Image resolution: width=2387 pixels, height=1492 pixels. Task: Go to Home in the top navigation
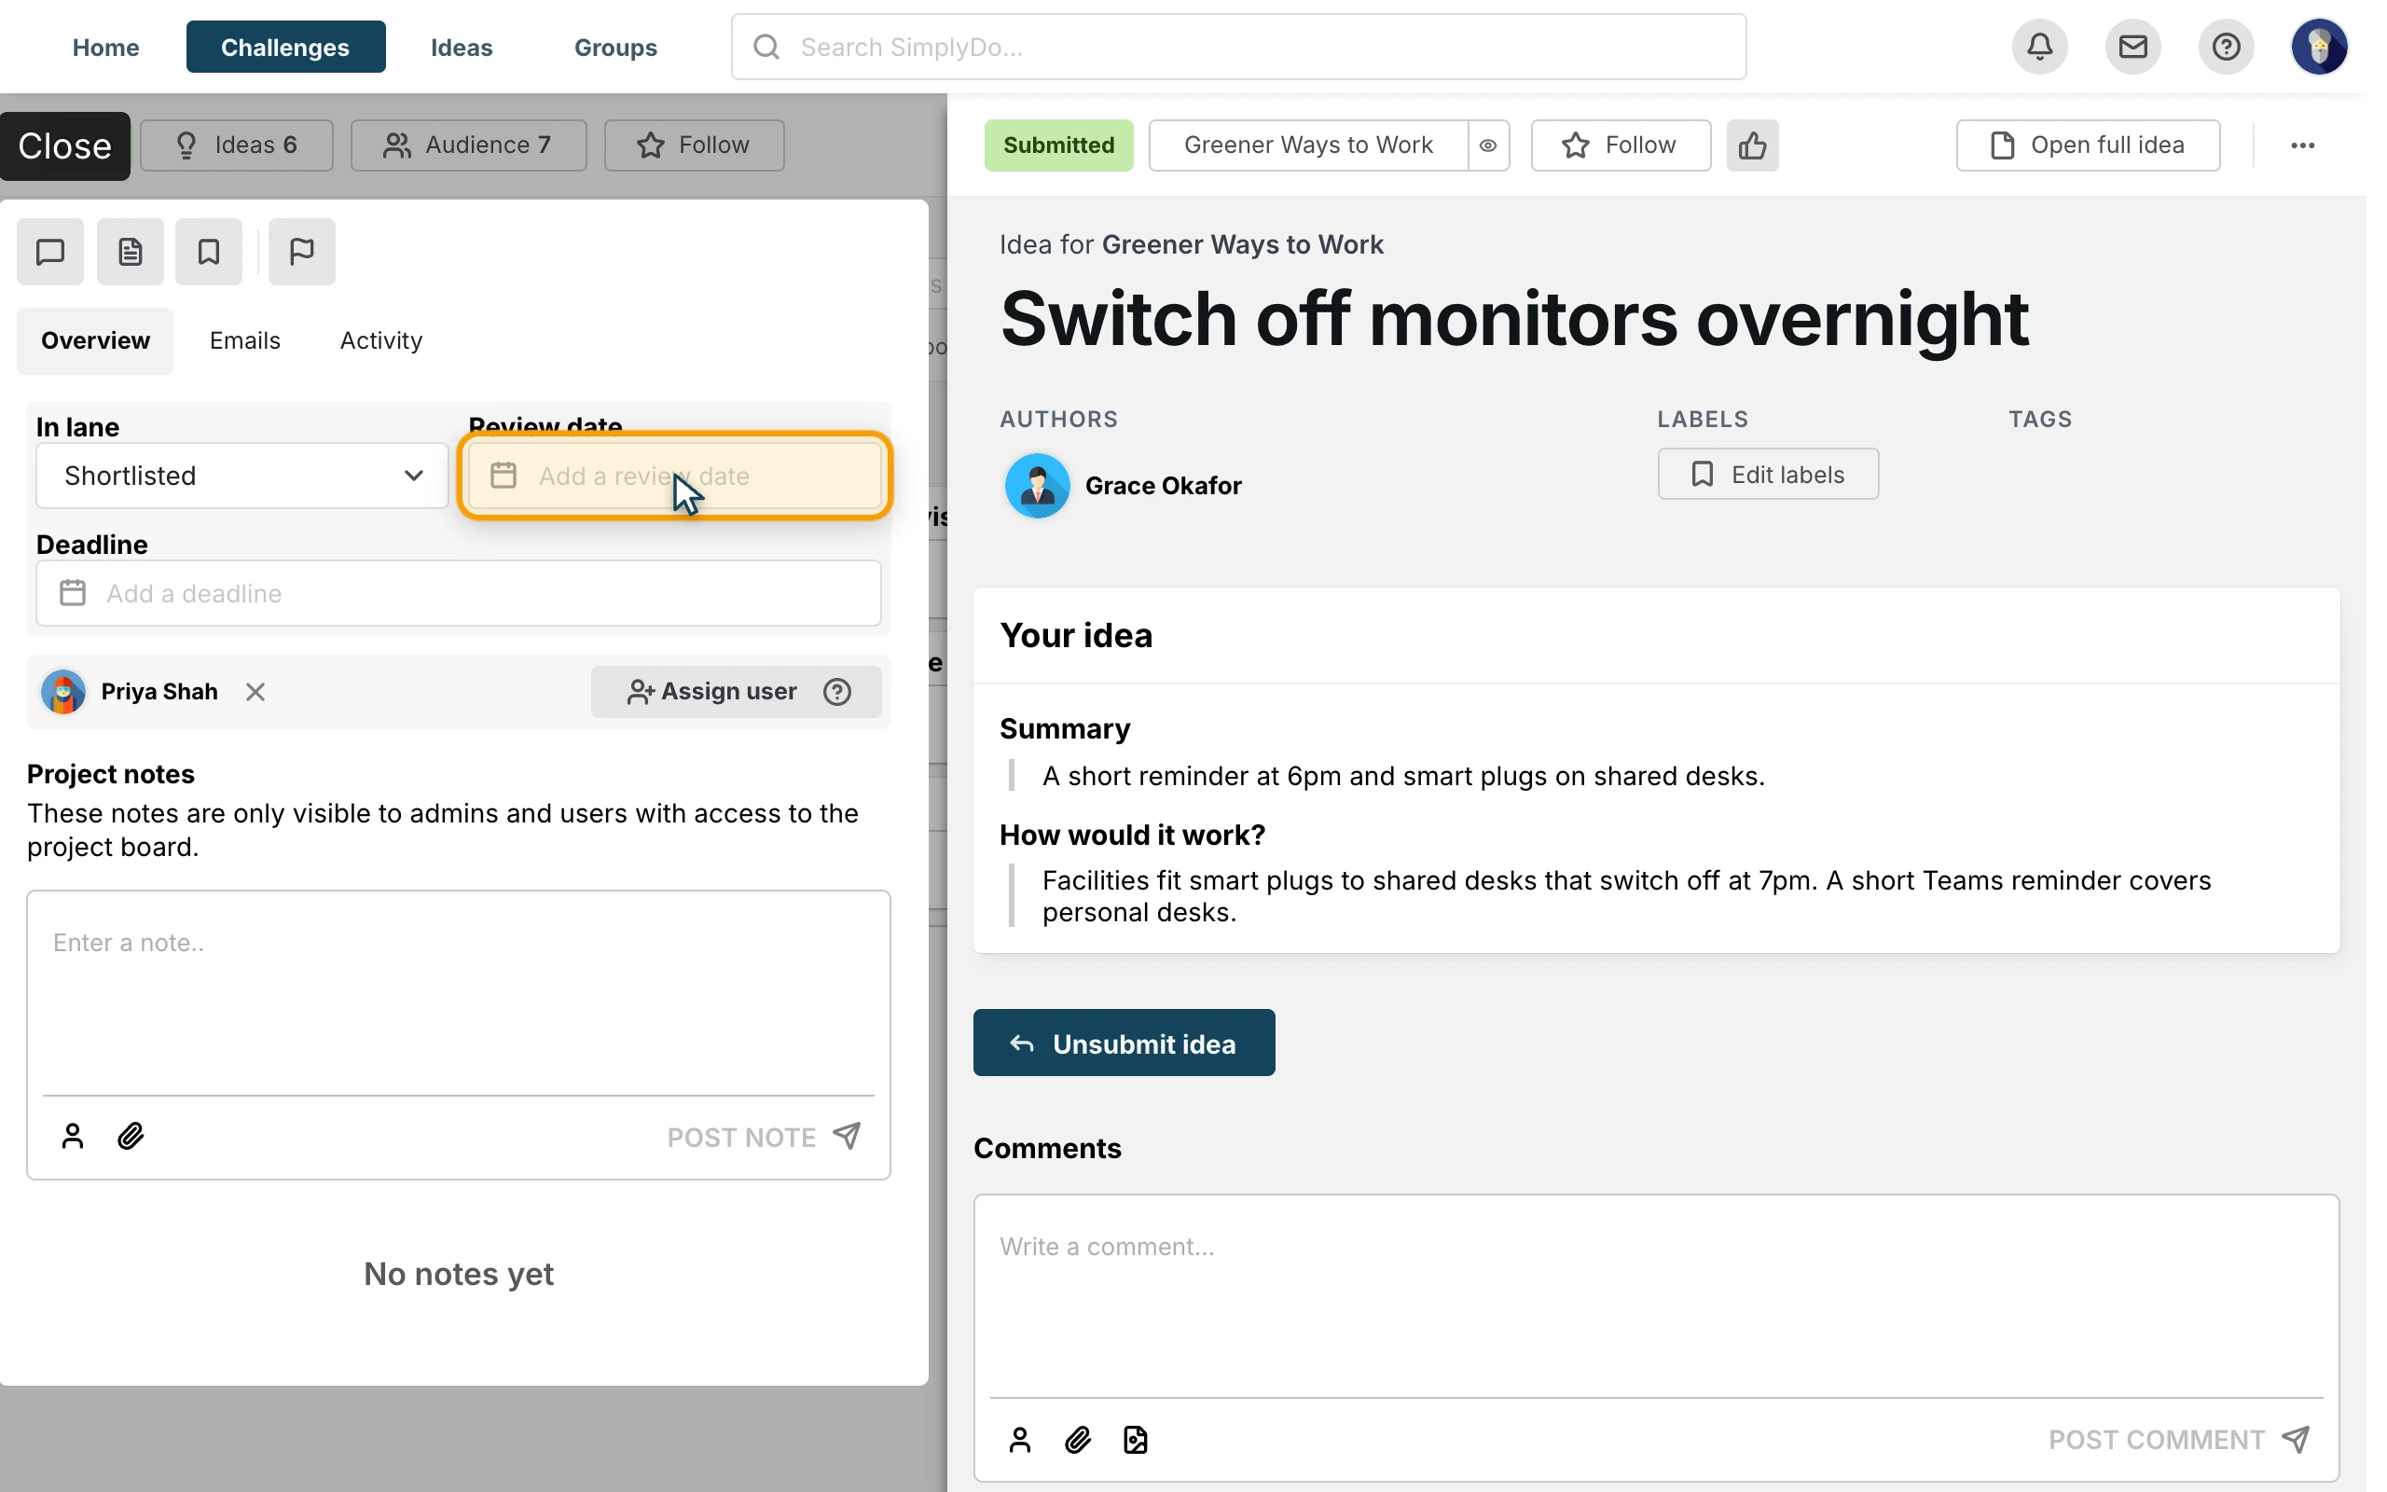(105, 47)
